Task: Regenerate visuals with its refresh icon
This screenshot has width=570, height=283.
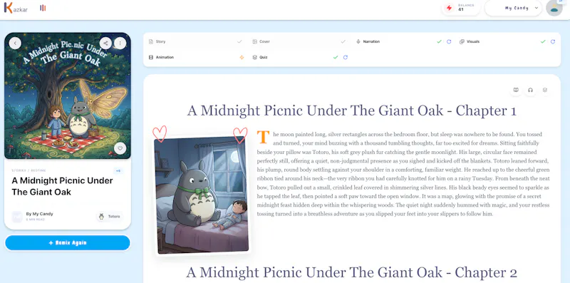Action: click(553, 41)
